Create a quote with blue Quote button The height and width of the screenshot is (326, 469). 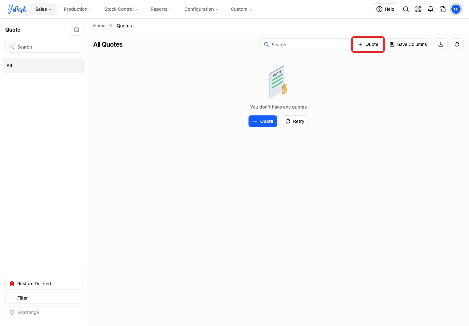click(x=263, y=121)
